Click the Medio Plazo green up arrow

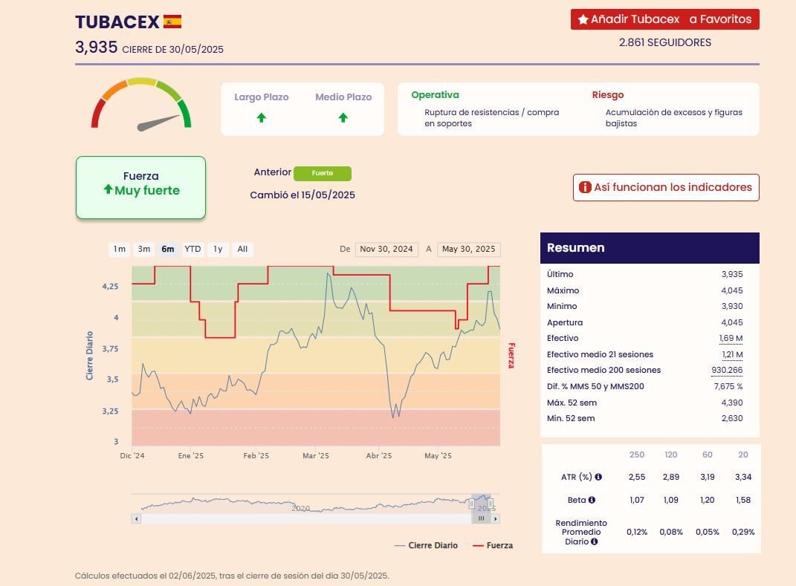pyautogui.click(x=343, y=117)
